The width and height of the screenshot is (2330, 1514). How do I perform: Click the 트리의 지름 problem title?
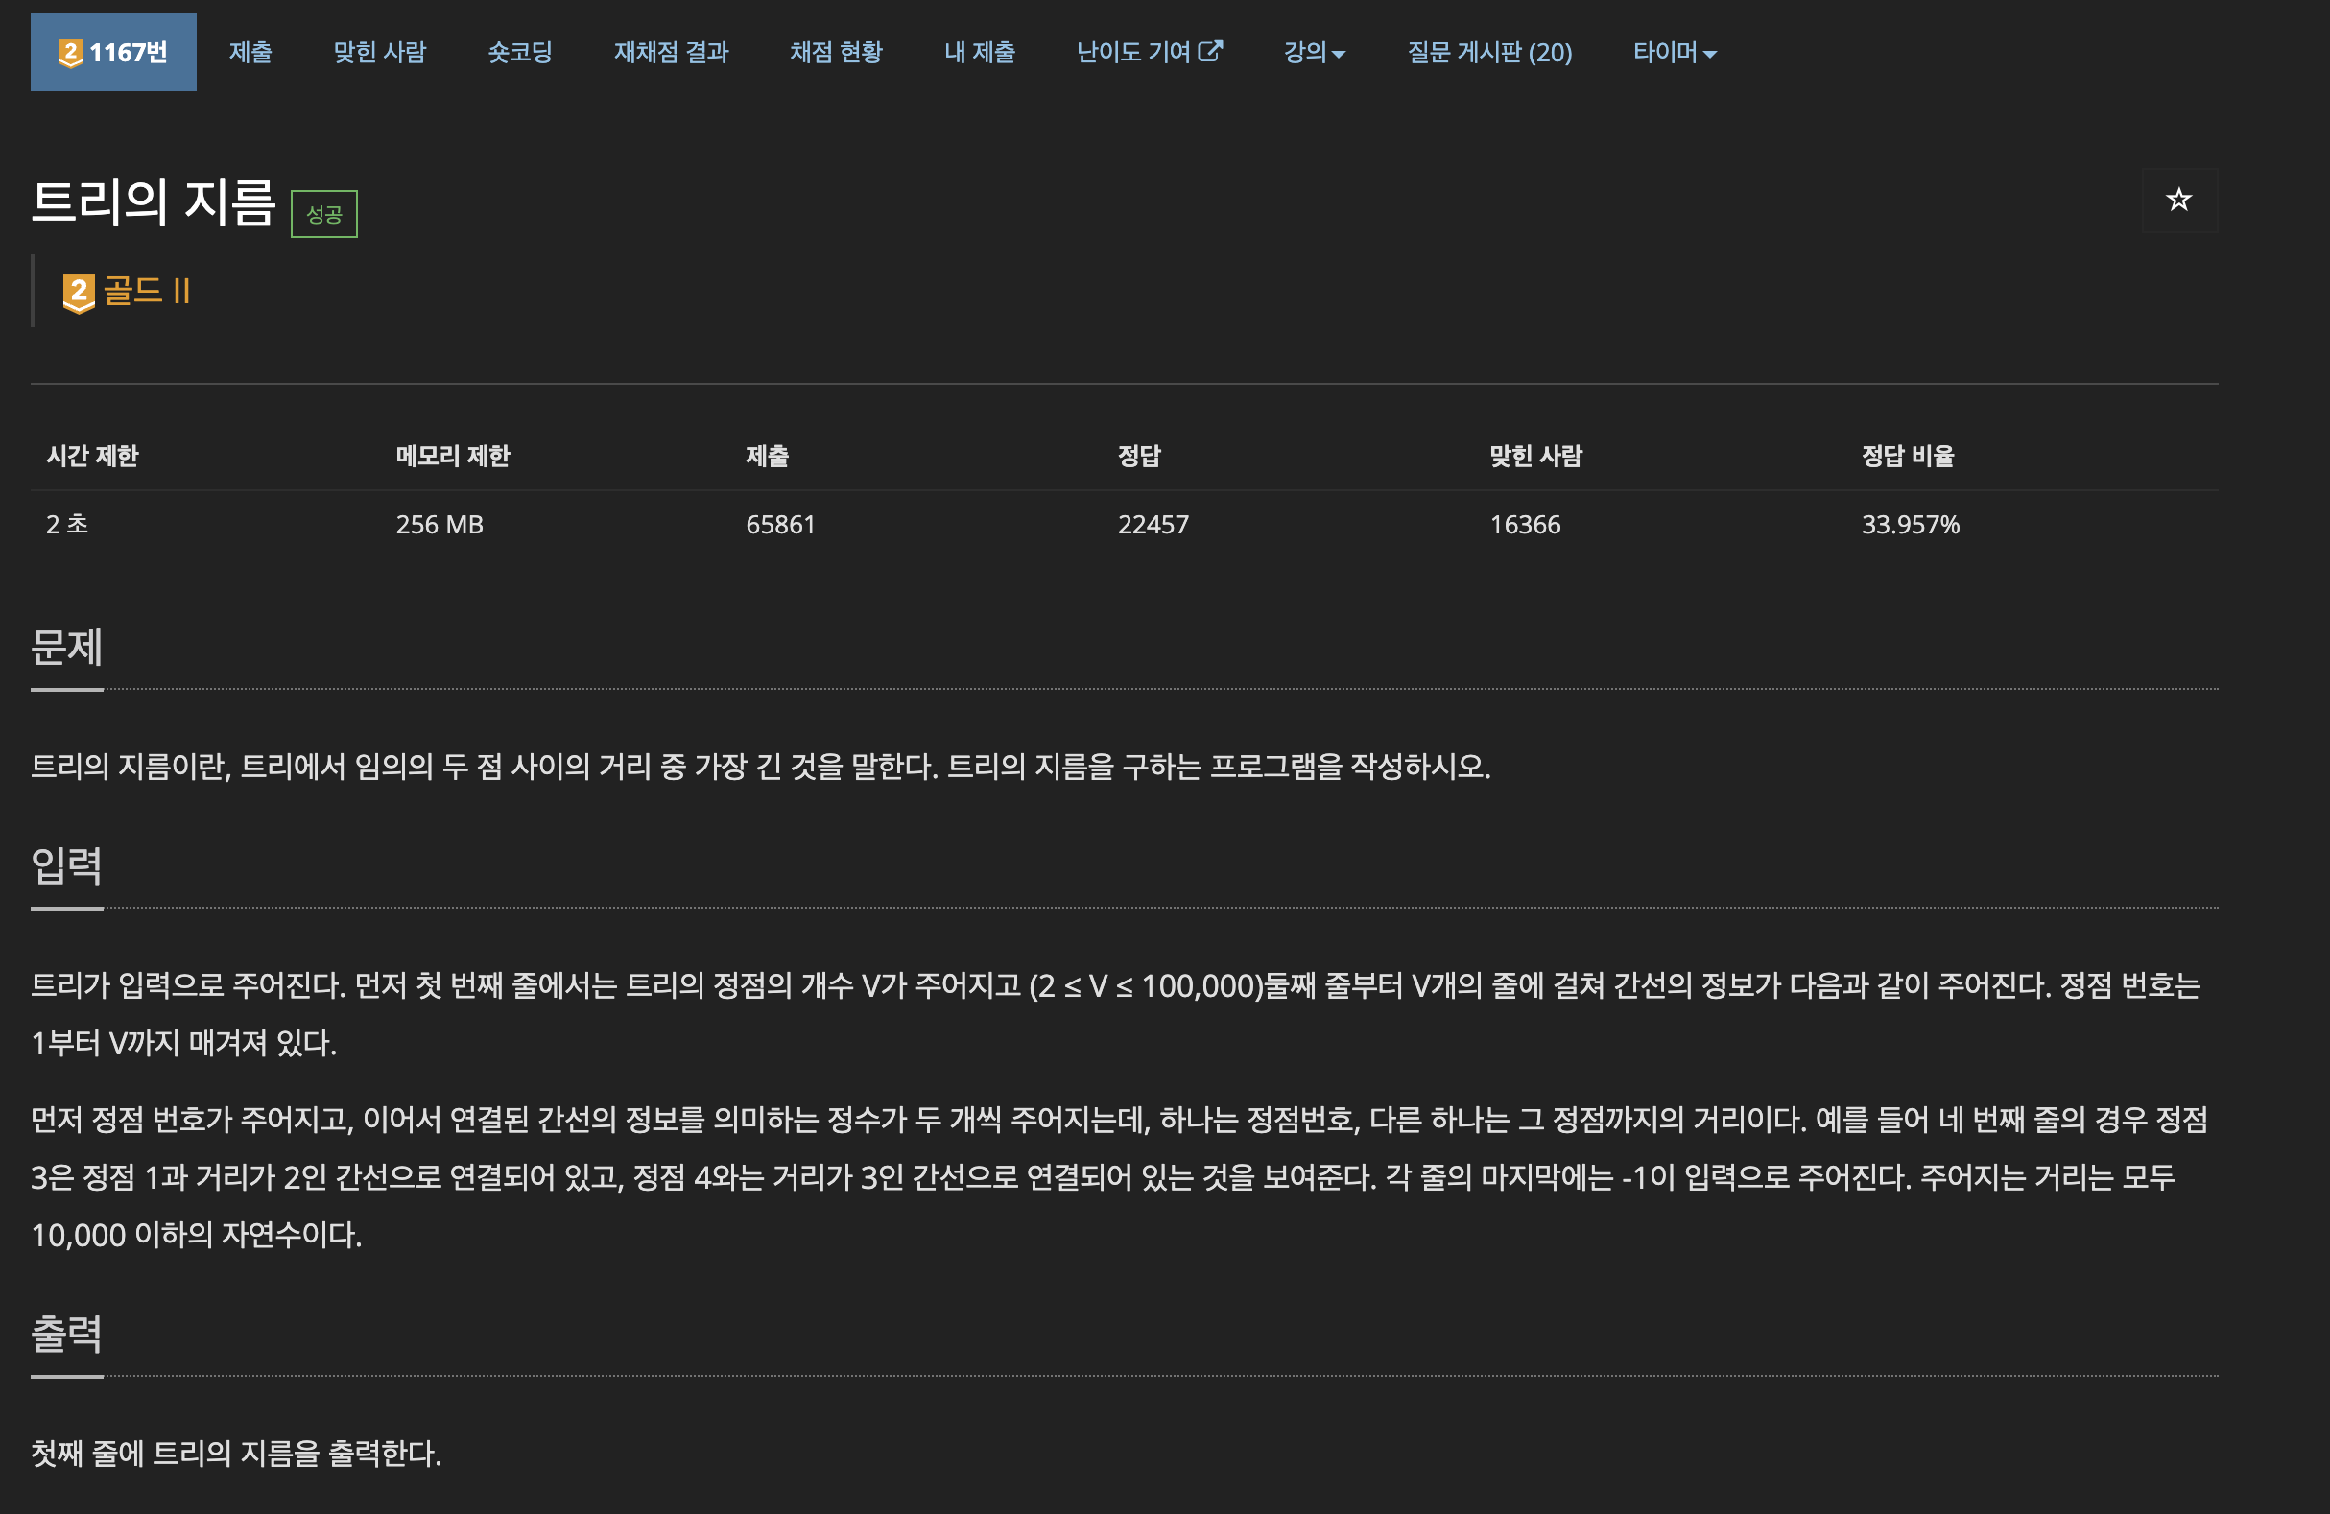[x=153, y=202]
